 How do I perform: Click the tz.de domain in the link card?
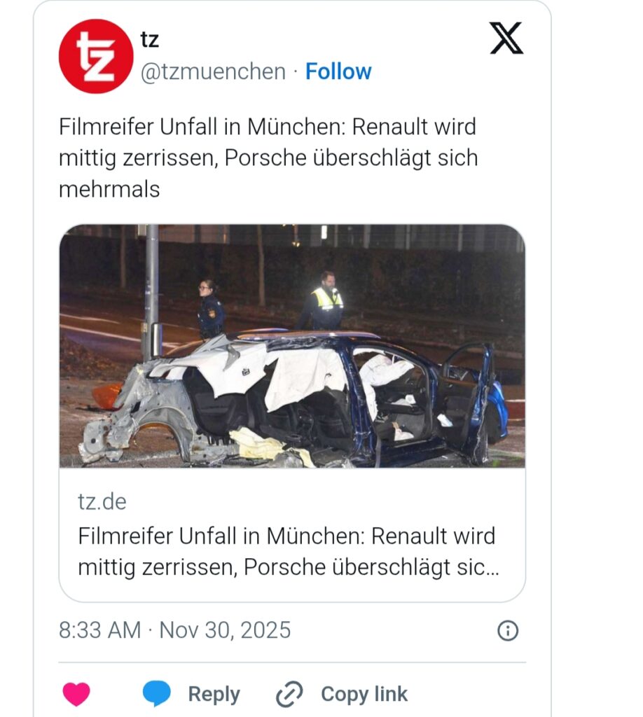102,501
